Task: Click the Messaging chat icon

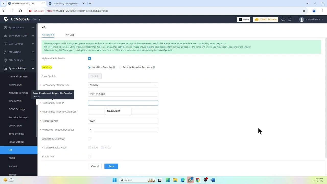Action: [x=5, y=52]
